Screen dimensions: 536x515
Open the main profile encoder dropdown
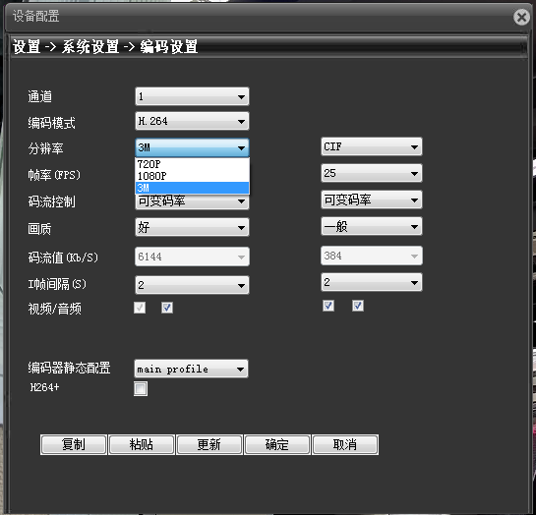click(x=192, y=369)
